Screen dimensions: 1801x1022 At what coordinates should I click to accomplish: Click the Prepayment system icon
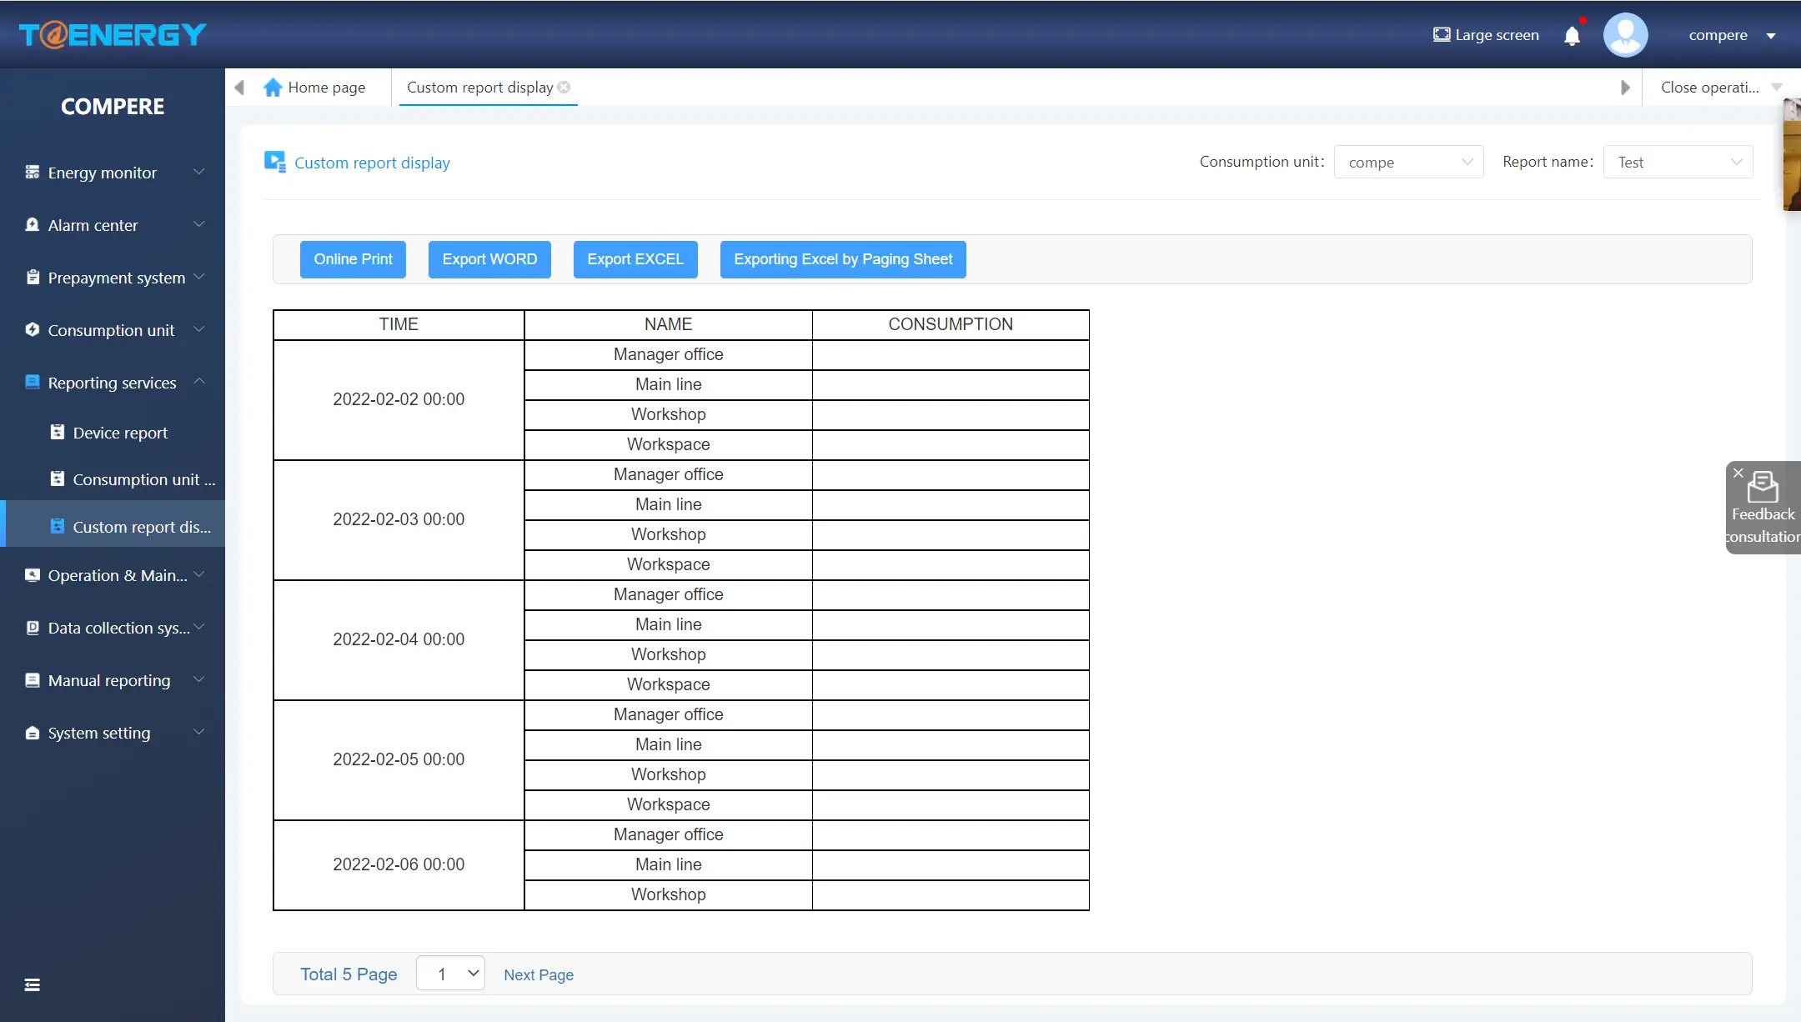point(32,277)
